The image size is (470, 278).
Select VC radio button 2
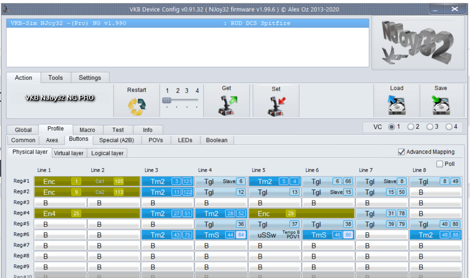pyautogui.click(x=411, y=127)
